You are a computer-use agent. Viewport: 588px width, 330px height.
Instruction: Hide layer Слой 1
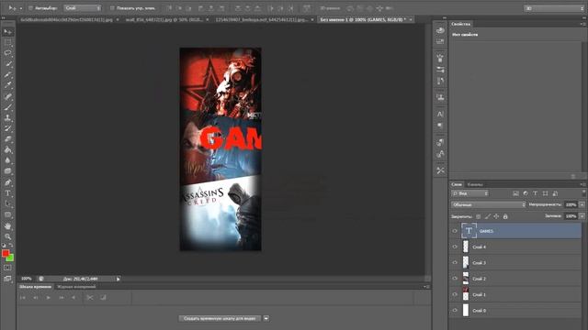455,294
